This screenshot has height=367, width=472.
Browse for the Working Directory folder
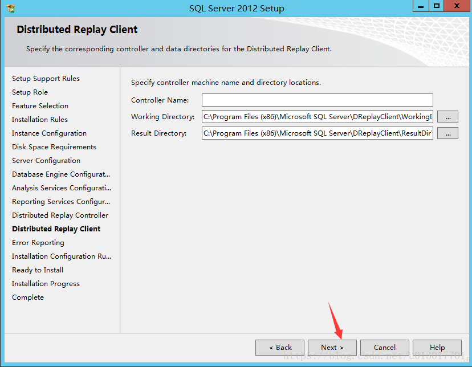coord(447,117)
